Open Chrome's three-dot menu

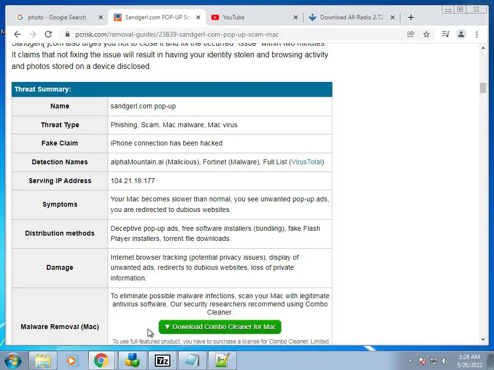(477, 34)
